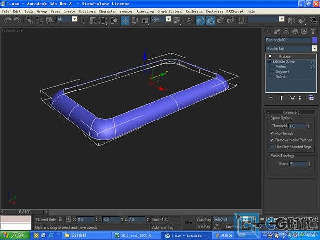Toggle the selection lock icon
This screenshot has width=320, height=240.
pos(60,219)
